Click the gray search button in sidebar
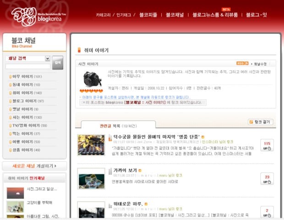This screenshot has height=220, width=284. [x=57, y=62]
